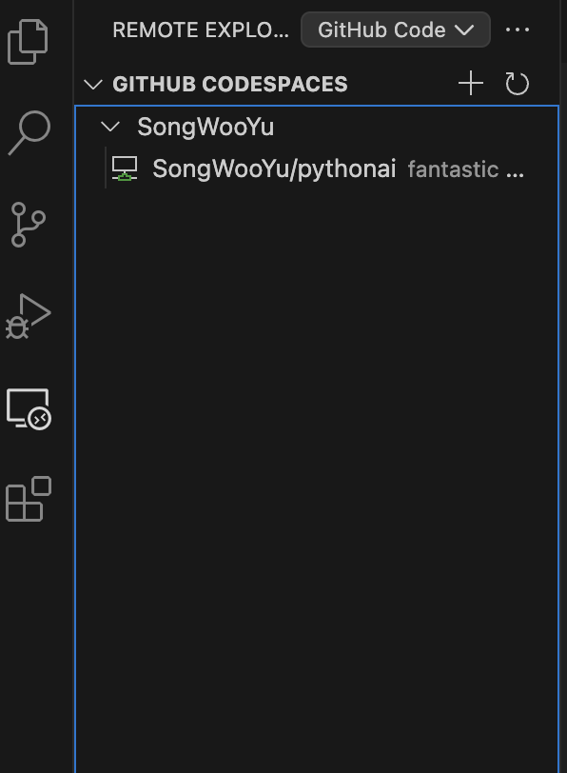The width and height of the screenshot is (567, 773).
Task: Collapse the GITHUB CODESPACES section
Action: point(93,84)
